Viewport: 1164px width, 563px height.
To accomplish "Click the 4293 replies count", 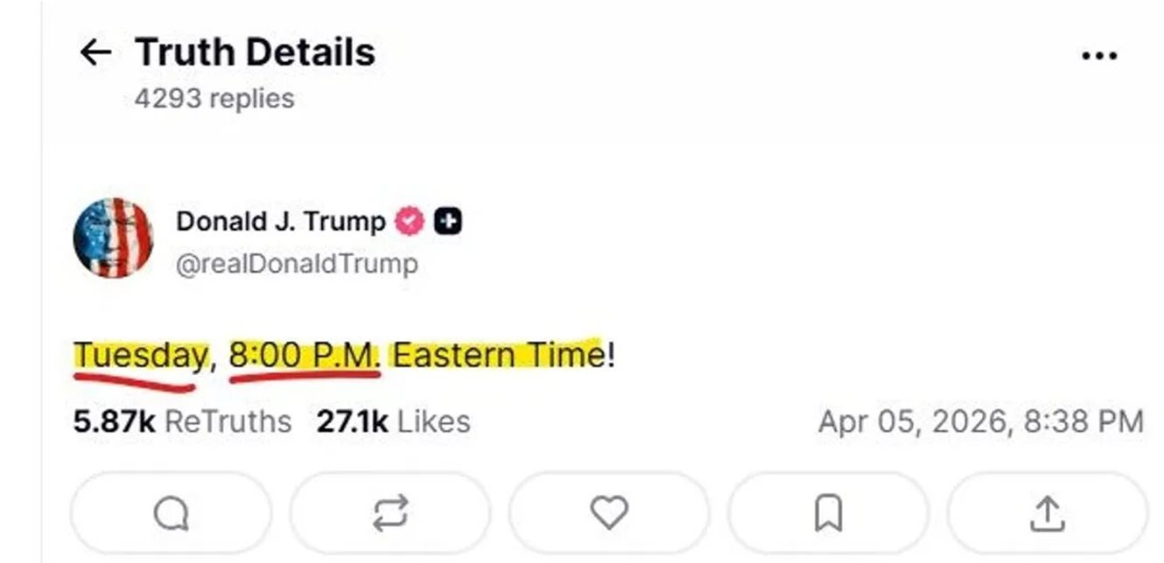I will point(214,99).
